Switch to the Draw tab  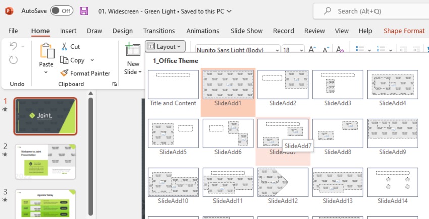click(95, 31)
